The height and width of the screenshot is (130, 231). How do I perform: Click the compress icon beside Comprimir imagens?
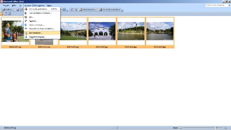pyautogui.click(x=26, y=37)
